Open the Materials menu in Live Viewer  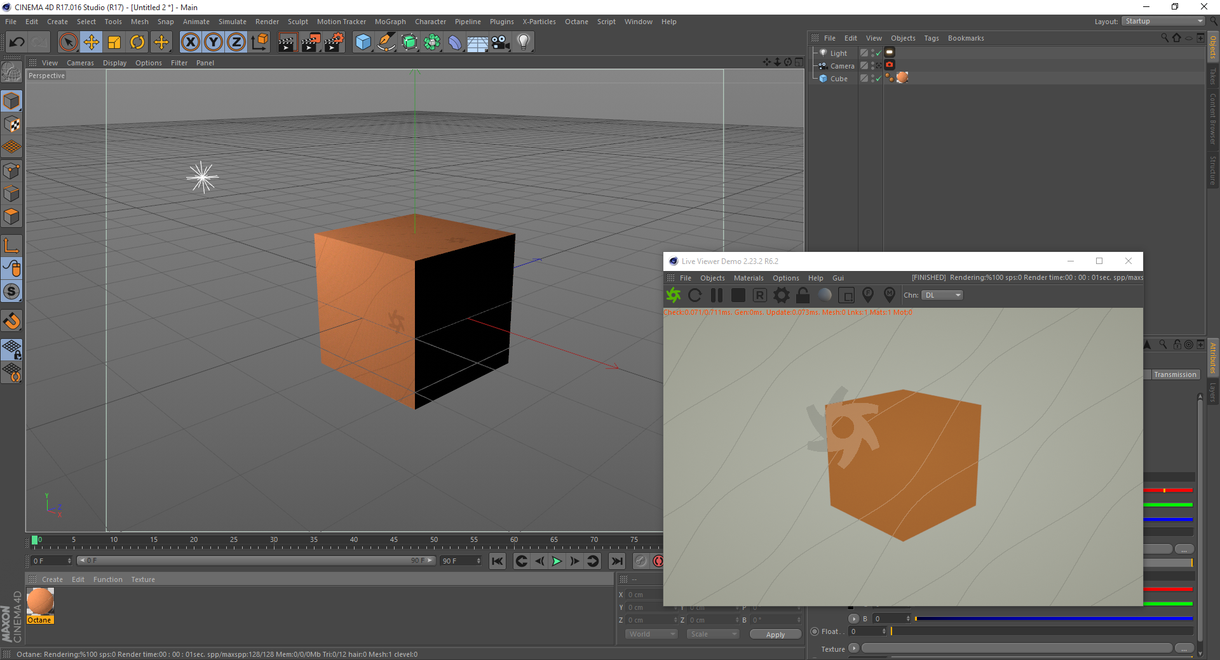click(x=749, y=278)
